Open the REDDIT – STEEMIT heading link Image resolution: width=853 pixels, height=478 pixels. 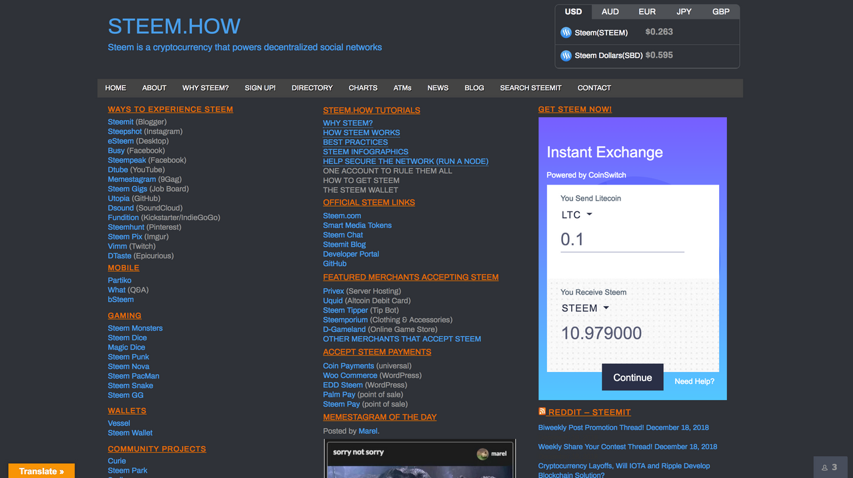click(589, 413)
